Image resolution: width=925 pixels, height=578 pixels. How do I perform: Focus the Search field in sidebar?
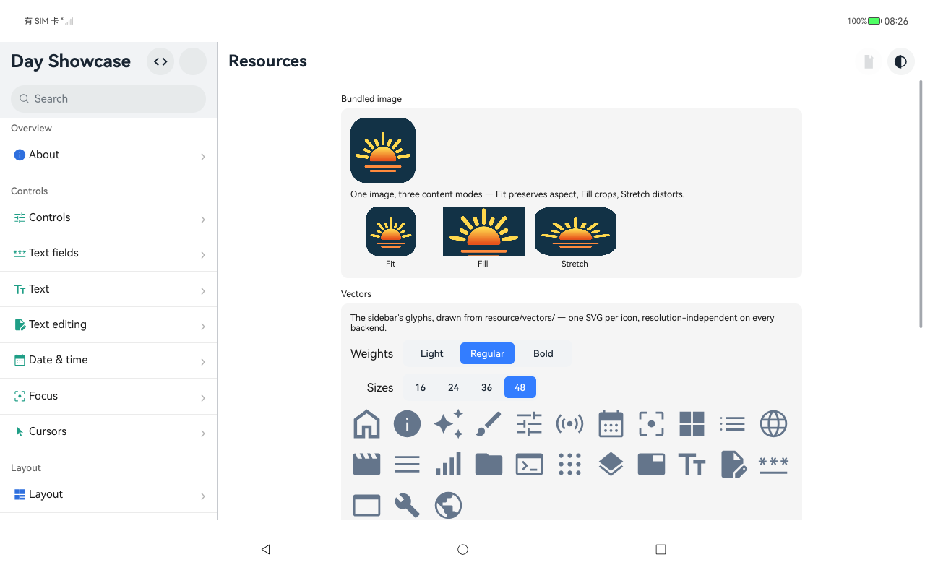pos(108,98)
